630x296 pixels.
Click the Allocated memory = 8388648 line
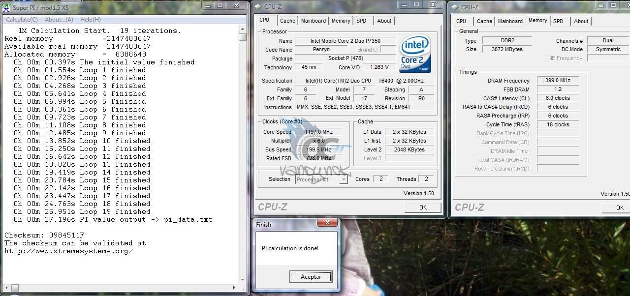click(75, 54)
